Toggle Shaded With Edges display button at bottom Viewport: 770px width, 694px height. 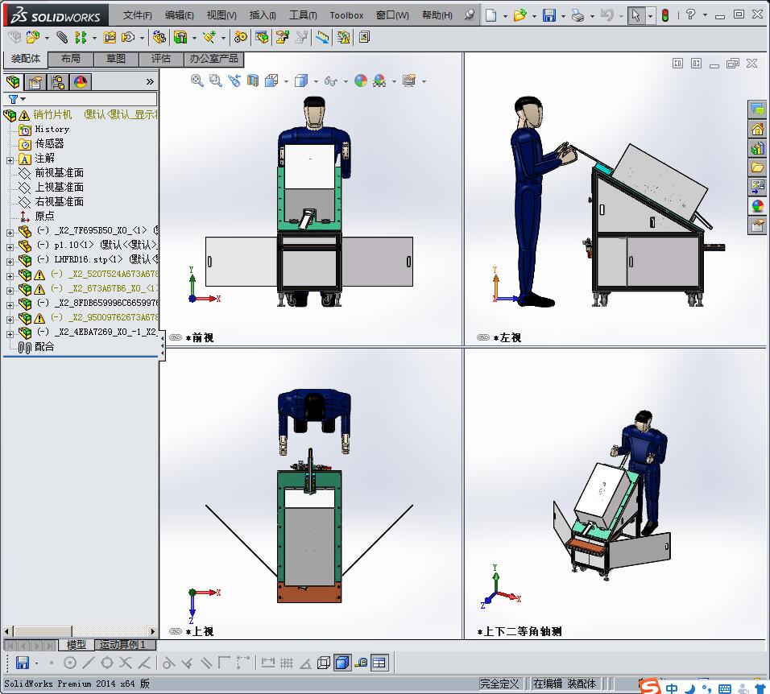[342, 663]
